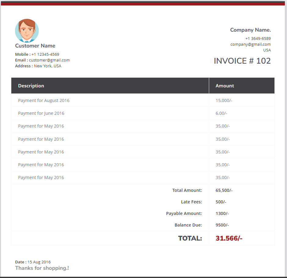The width and height of the screenshot is (287, 278).
Task: Click the customer mobile number +1 12345-4569
Action: tap(45, 54)
